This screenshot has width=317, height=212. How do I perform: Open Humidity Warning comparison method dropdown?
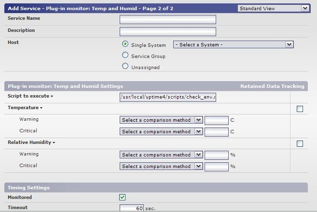[x=161, y=155]
